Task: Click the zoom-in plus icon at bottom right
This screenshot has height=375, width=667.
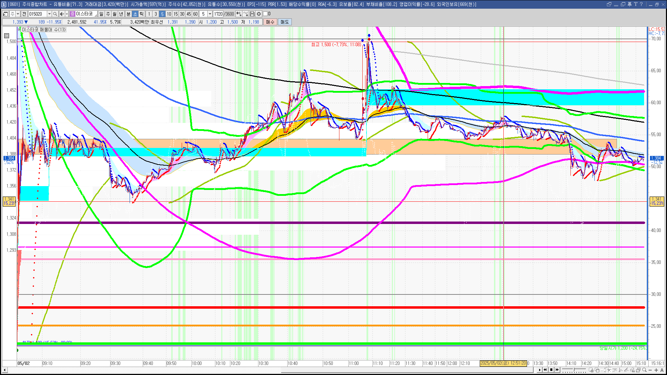Action: click(x=656, y=370)
